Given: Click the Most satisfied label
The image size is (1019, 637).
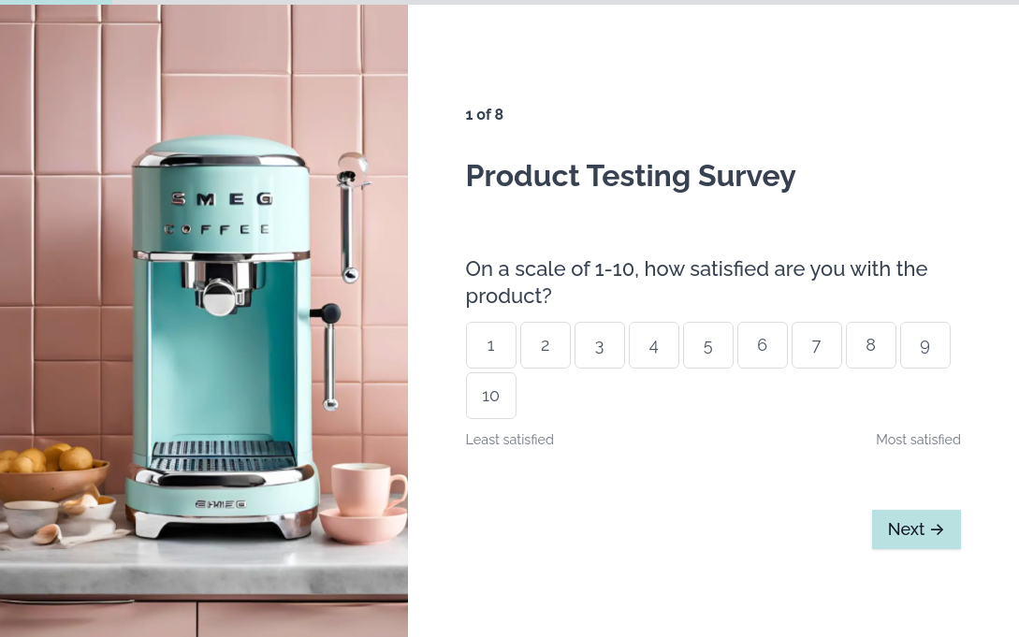Looking at the screenshot, I should coord(918,440).
